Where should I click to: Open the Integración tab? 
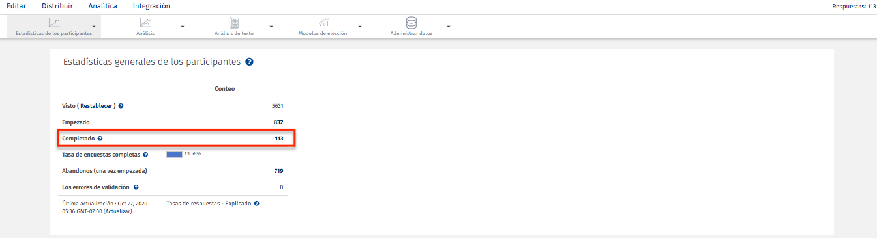click(x=151, y=6)
